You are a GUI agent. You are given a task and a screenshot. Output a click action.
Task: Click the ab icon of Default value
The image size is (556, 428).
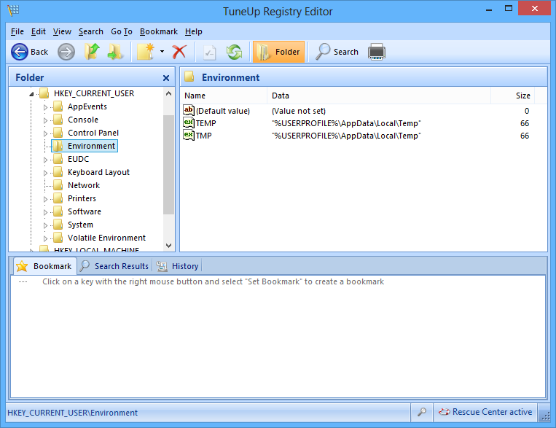click(x=189, y=110)
